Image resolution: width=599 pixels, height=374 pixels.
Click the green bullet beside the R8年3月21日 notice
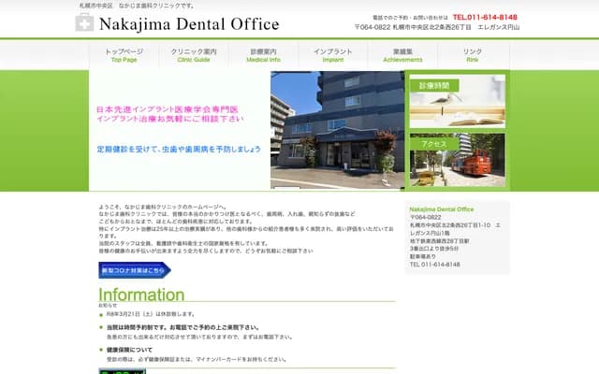pyautogui.click(x=101, y=314)
